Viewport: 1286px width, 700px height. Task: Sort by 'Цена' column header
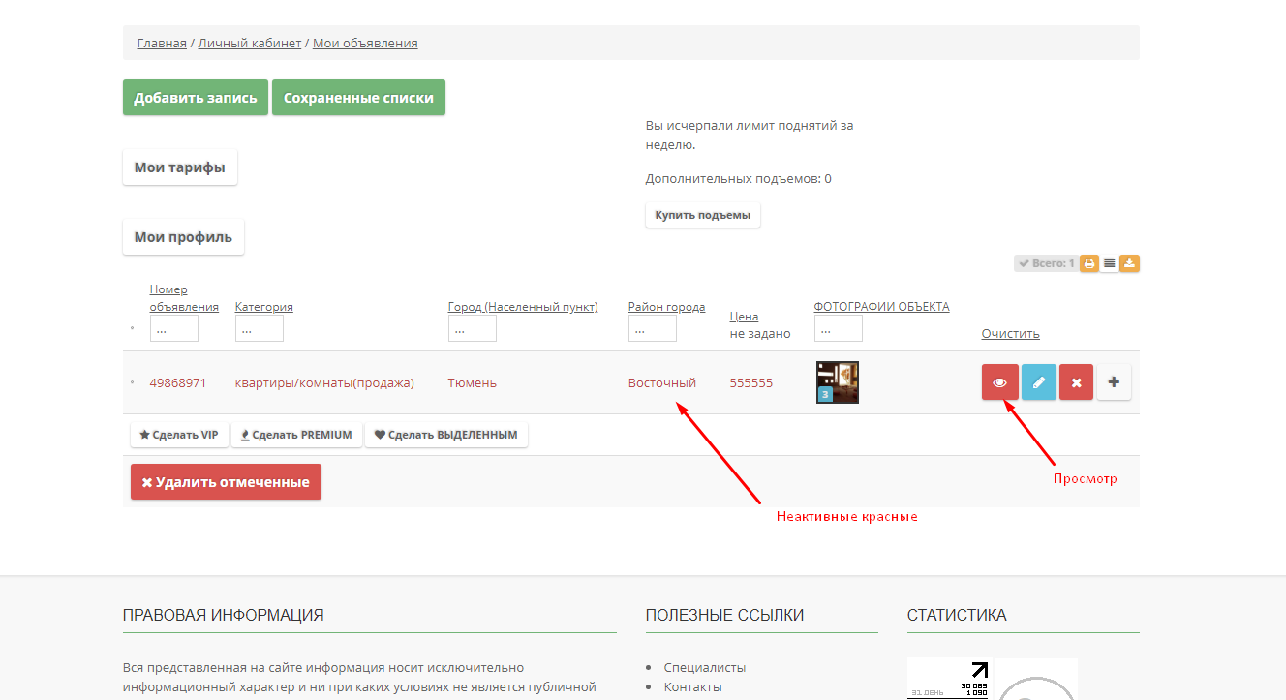coord(744,317)
